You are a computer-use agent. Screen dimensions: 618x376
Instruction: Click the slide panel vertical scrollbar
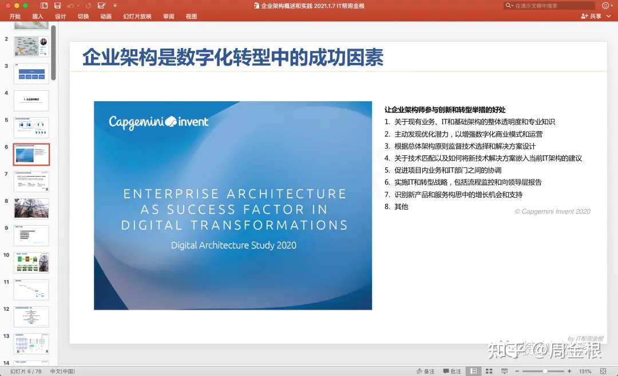pyautogui.click(x=54, y=53)
